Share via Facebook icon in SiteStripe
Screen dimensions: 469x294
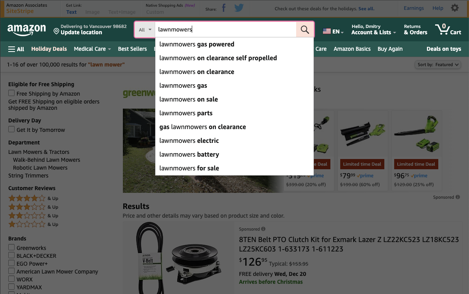pyautogui.click(x=224, y=8)
